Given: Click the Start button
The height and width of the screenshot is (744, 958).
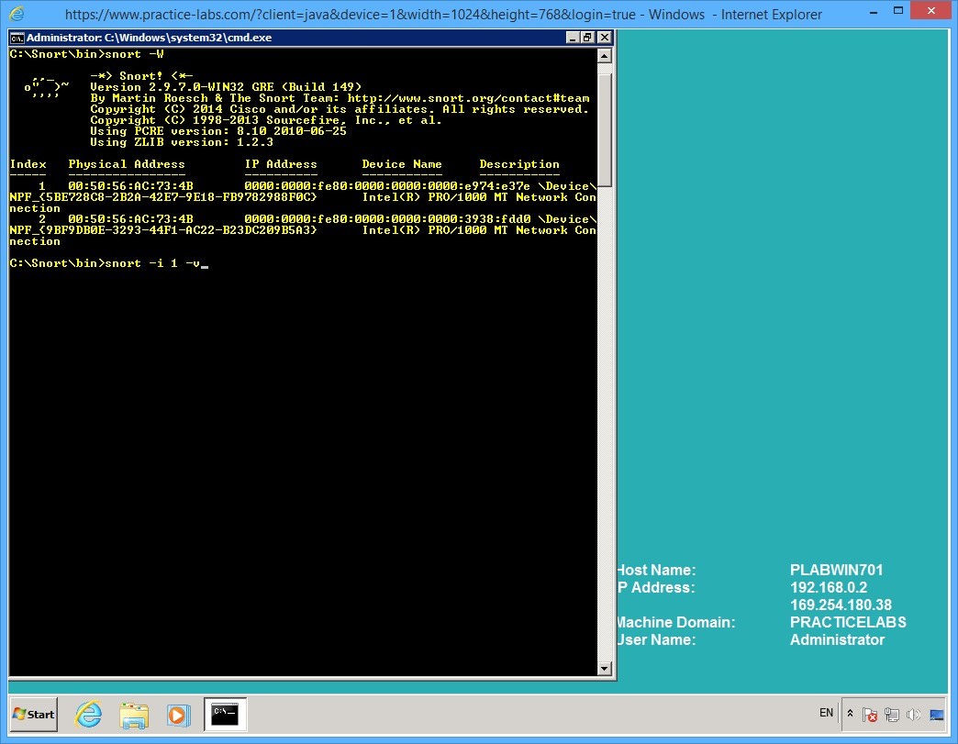Looking at the screenshot, I should [32, 715].
